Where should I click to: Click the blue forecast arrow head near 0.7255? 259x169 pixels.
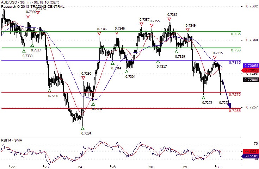coord(229,105)
